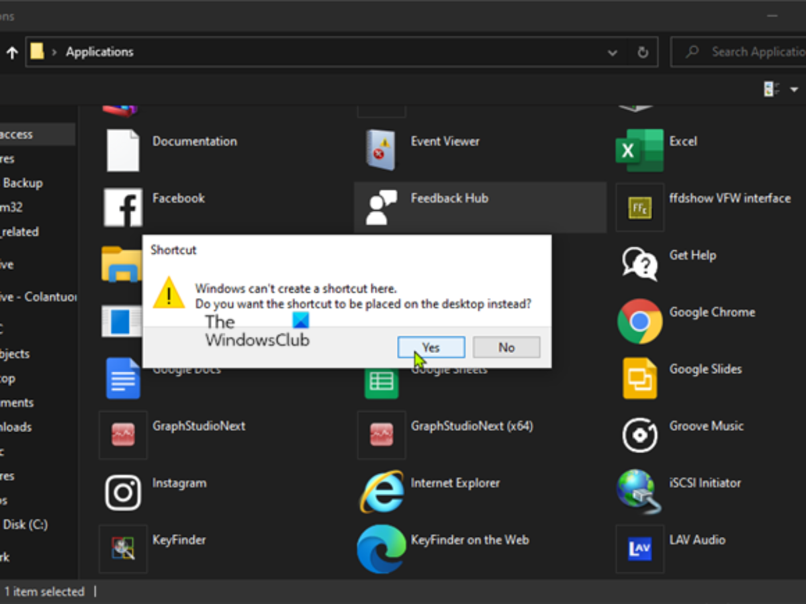Click the 'Groove Music' name label

coord(707,425)
